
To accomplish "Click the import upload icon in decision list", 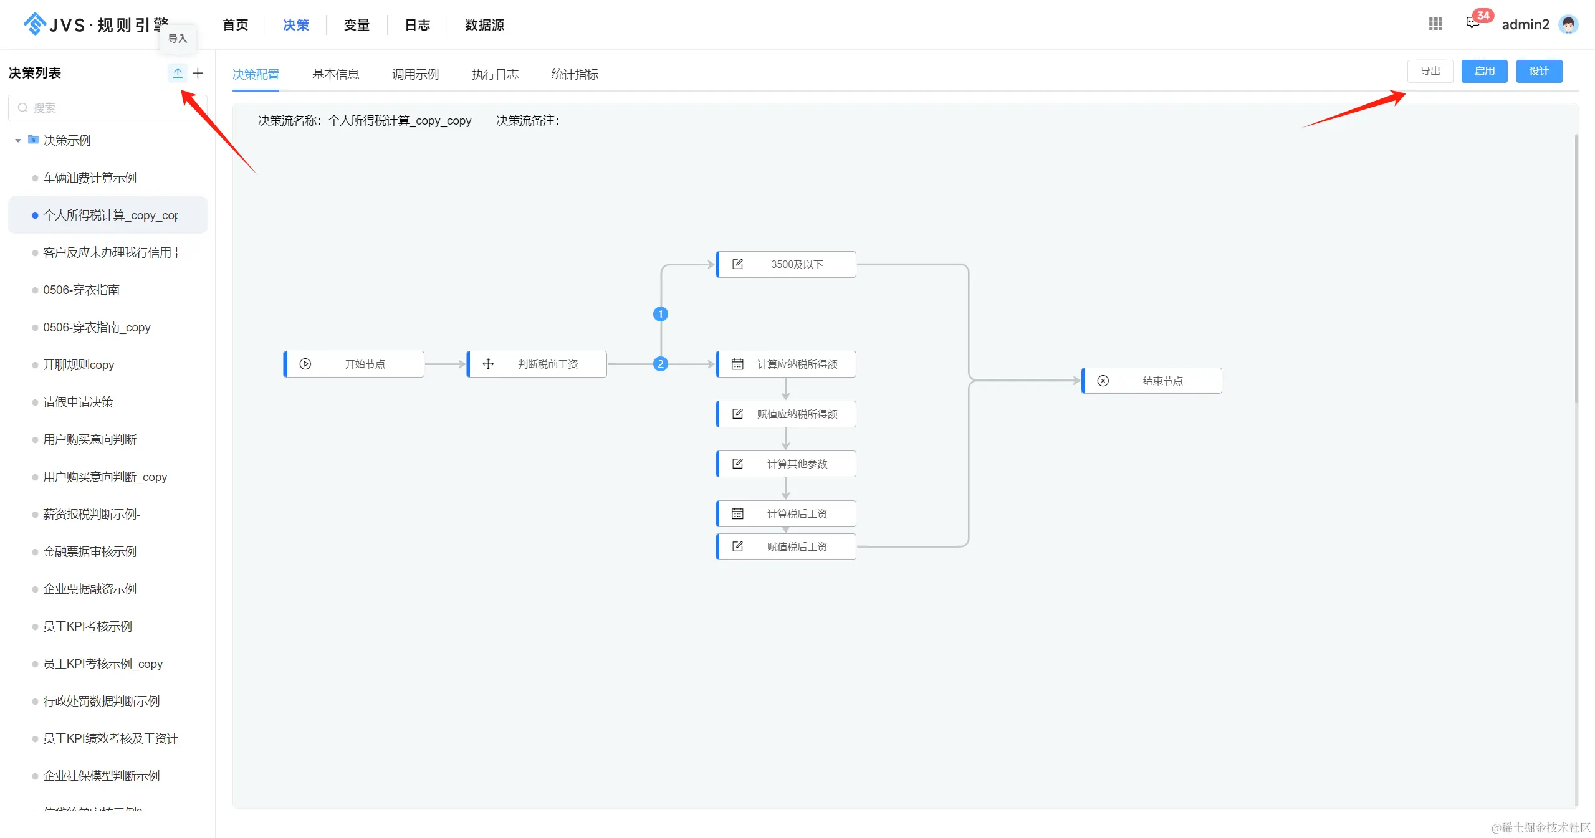I will click(178, 73).
